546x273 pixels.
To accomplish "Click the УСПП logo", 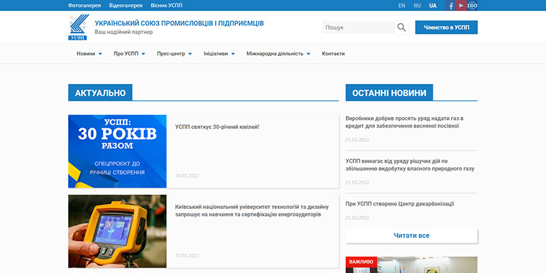I will [x=78, y=27].
